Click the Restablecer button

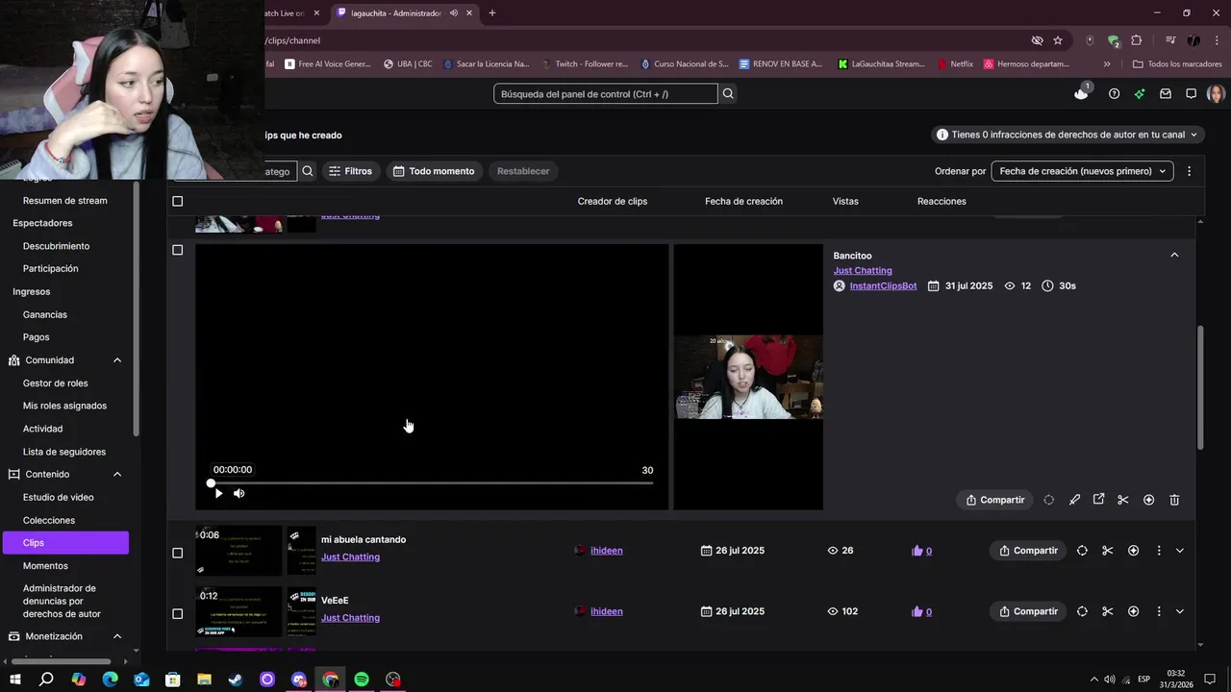pos(523,171)
